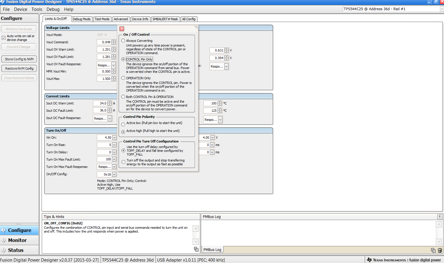The image size is (444, 263).
Task: Expand the Vout OV Fault Response dropdown
Action: (113, 65)
